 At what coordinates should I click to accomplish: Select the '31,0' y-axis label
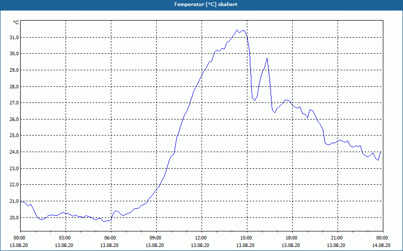14,38
